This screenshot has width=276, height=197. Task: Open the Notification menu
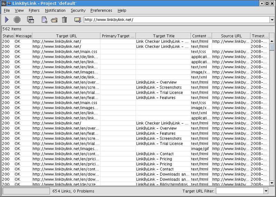(55, 11)
